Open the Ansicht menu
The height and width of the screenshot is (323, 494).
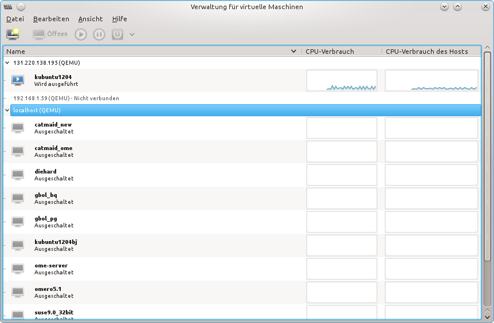click(91, 19)
